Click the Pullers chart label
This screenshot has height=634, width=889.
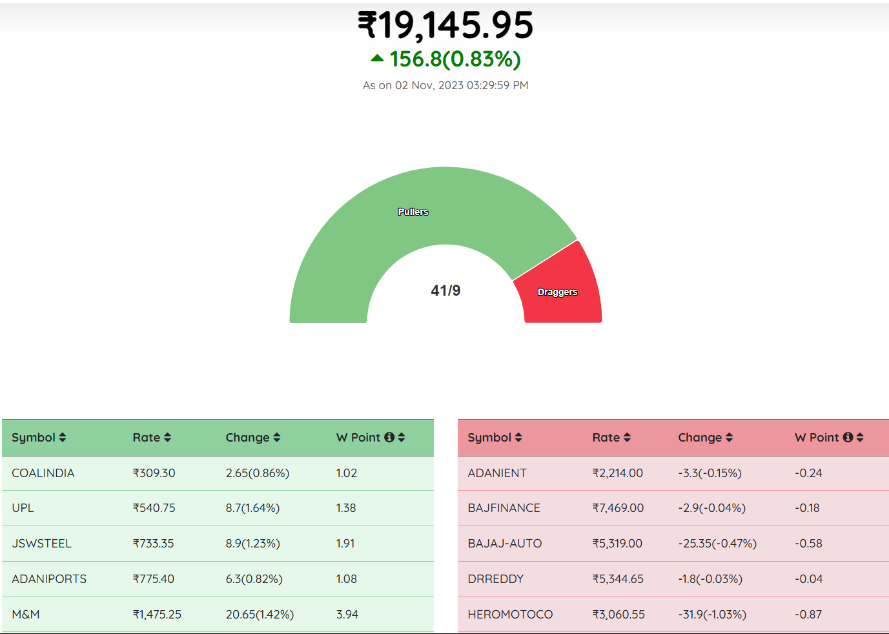coord(413,212)
